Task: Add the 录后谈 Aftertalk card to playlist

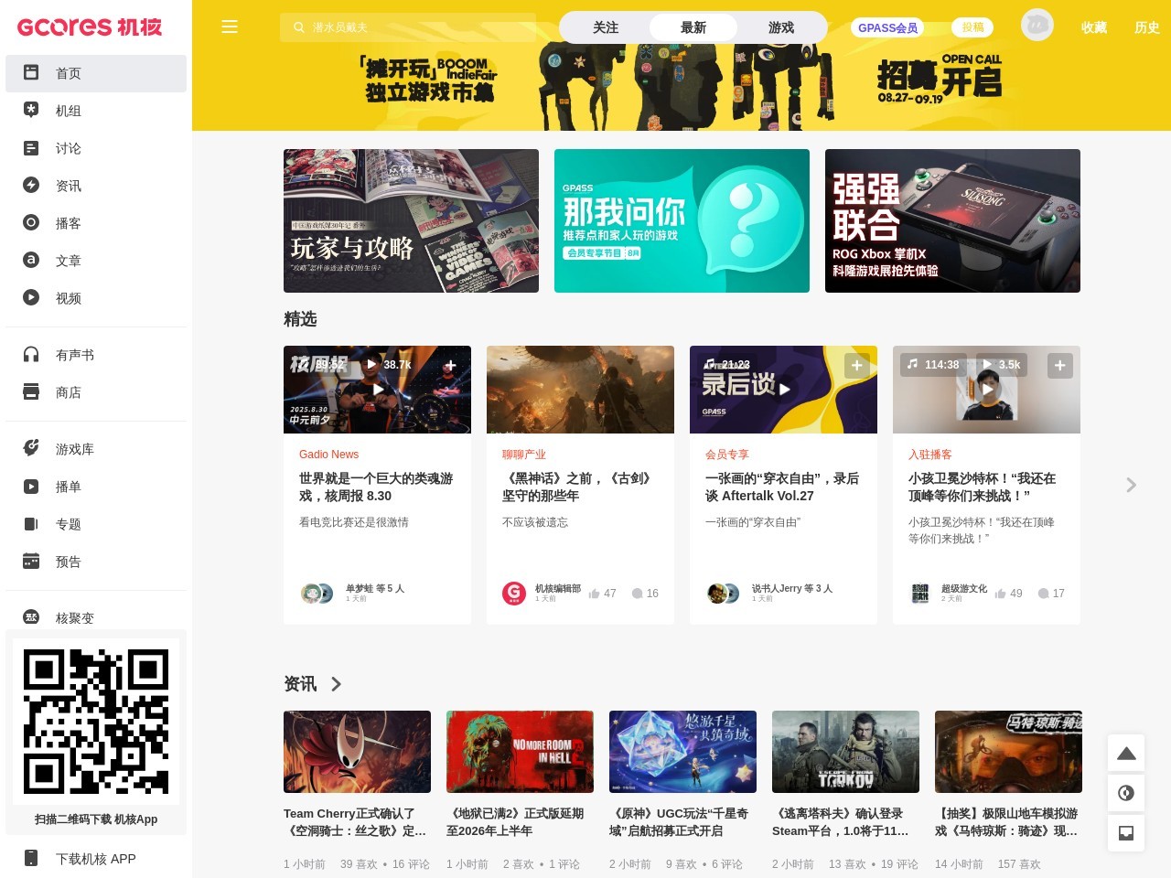Action: (856, 366)
